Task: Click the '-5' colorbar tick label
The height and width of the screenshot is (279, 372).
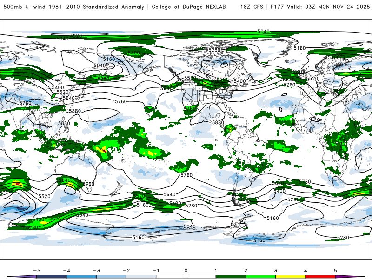Action: click(x=37, y=271)
